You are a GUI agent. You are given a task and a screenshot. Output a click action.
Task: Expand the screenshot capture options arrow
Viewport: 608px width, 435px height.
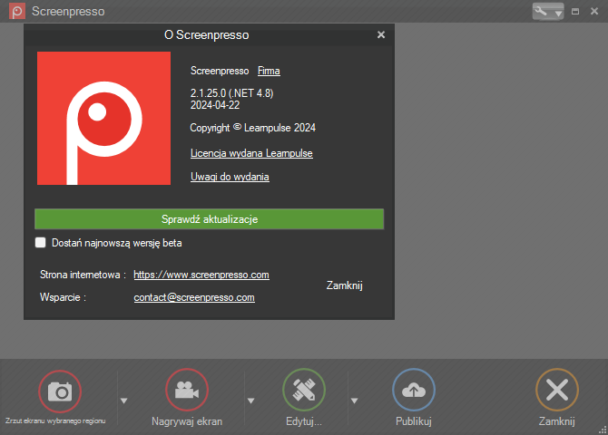(123, 401)
